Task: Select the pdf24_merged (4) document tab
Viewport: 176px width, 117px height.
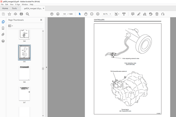Action: (33, 8)
